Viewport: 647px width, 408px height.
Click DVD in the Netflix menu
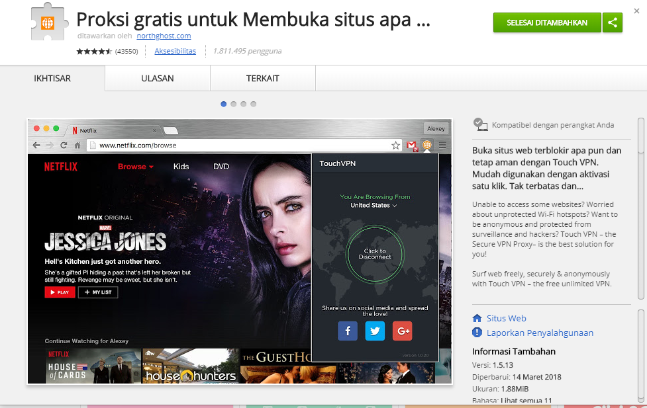(x=221, y=167)
